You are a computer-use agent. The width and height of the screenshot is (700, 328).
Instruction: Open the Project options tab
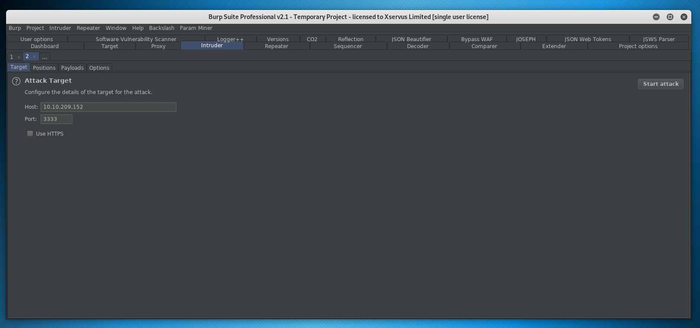coord(638,46)
